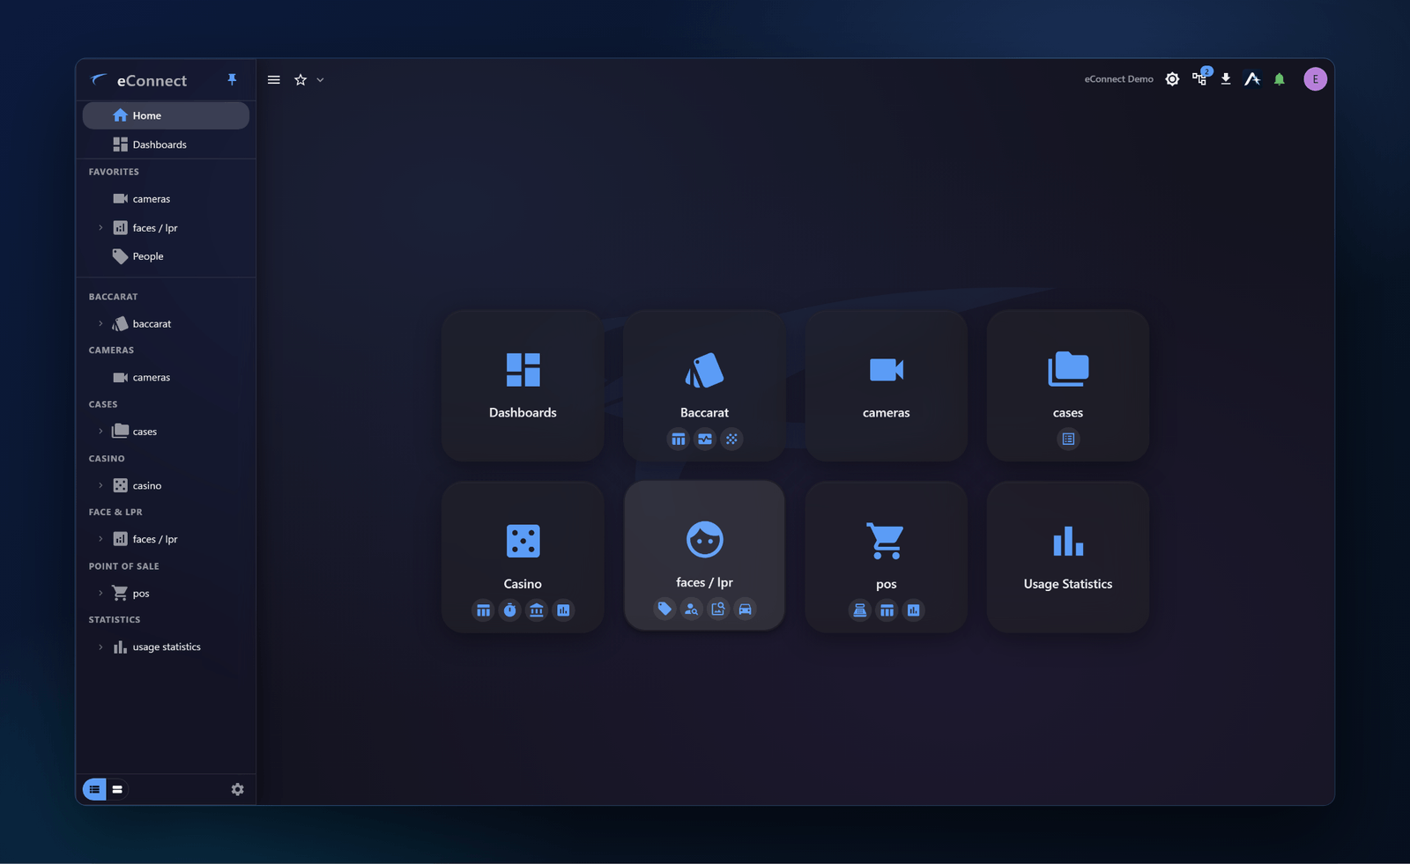This screenshot has height=864, width=1410.
Task: Open cameras under Cameras section
Action: 166,378
